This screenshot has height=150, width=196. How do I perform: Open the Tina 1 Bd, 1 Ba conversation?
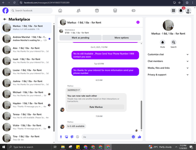pos(26,138)
